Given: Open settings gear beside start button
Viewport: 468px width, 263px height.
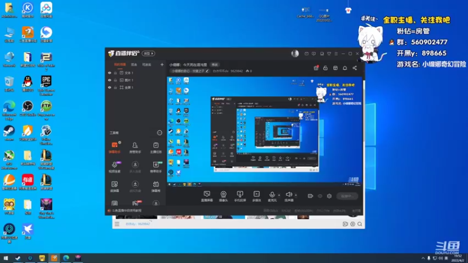Looking at the screenshot, I should click(329, 196).
